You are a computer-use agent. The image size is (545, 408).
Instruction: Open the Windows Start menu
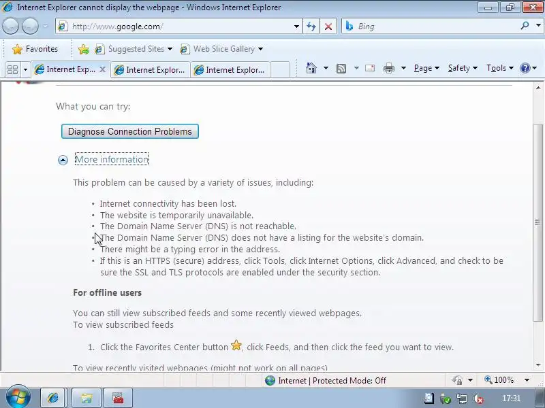coord(18,397)
